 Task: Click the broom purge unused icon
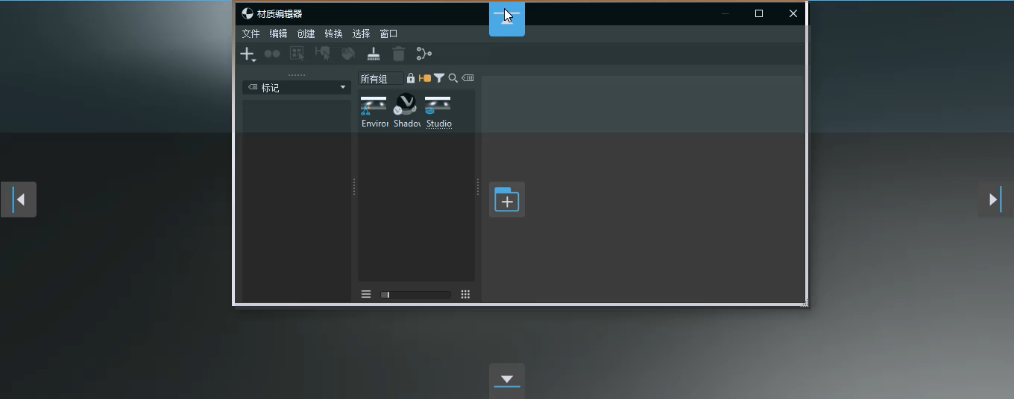374,54
